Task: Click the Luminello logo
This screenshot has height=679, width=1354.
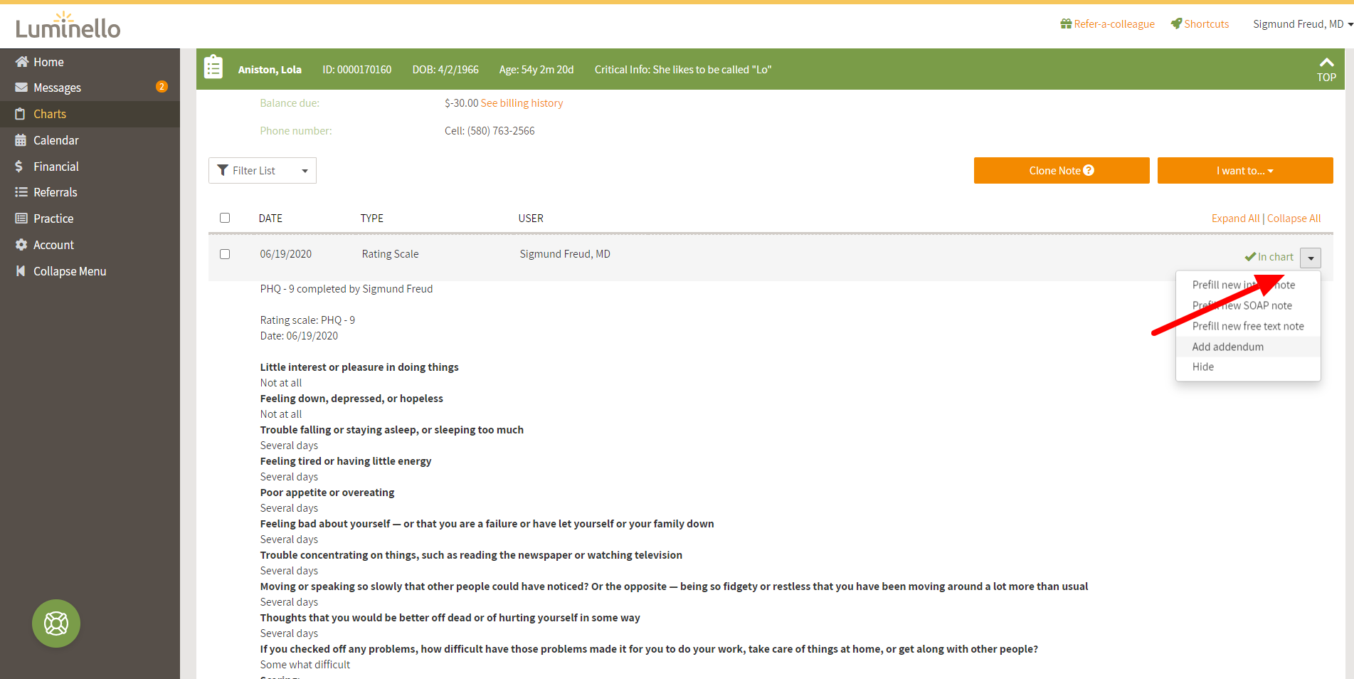Action: point(68,26)
